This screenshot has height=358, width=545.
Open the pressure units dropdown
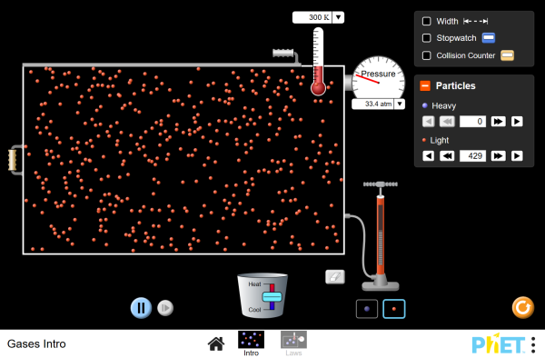click(x=400, y=104)
